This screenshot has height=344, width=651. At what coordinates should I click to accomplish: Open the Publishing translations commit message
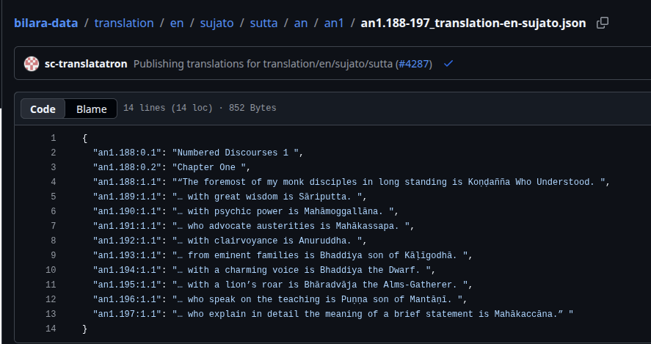tap(263, 64)
